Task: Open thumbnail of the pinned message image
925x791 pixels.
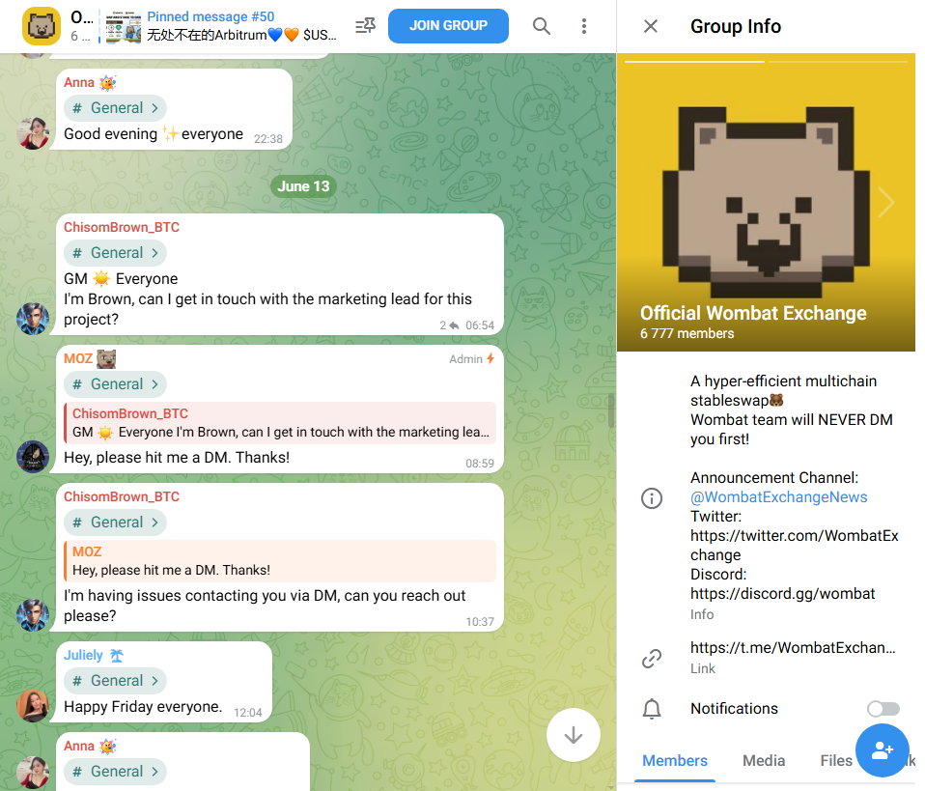Action: click(x=124, y=27)
